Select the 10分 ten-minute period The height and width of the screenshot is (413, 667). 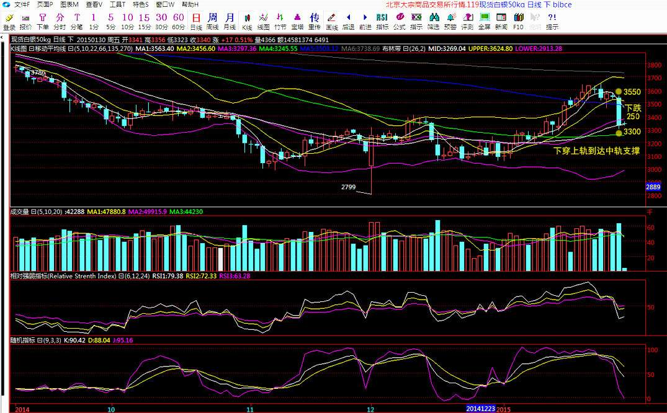pyautogui.click(x=128, y=21)
